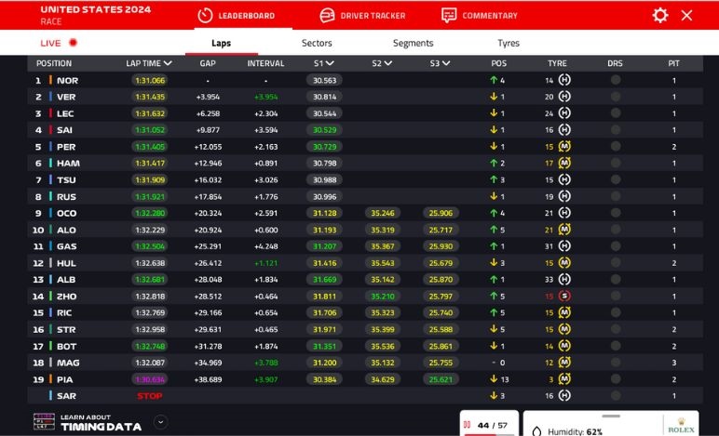
Task: Click the DRS indicator for HAM
Action: point(615,163)
